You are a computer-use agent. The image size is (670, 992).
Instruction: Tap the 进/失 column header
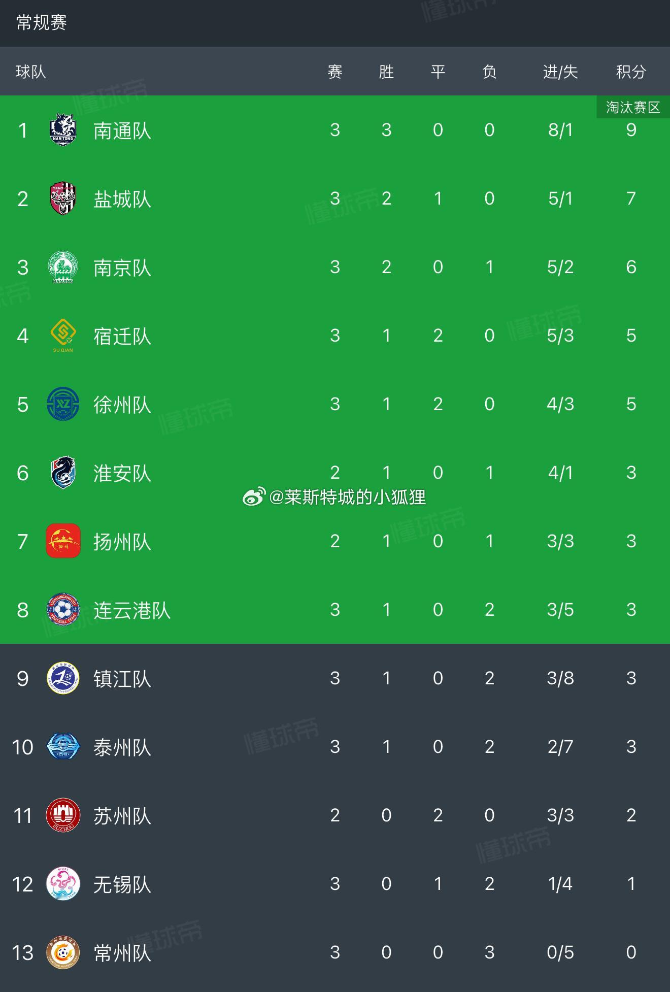point(560,72)
